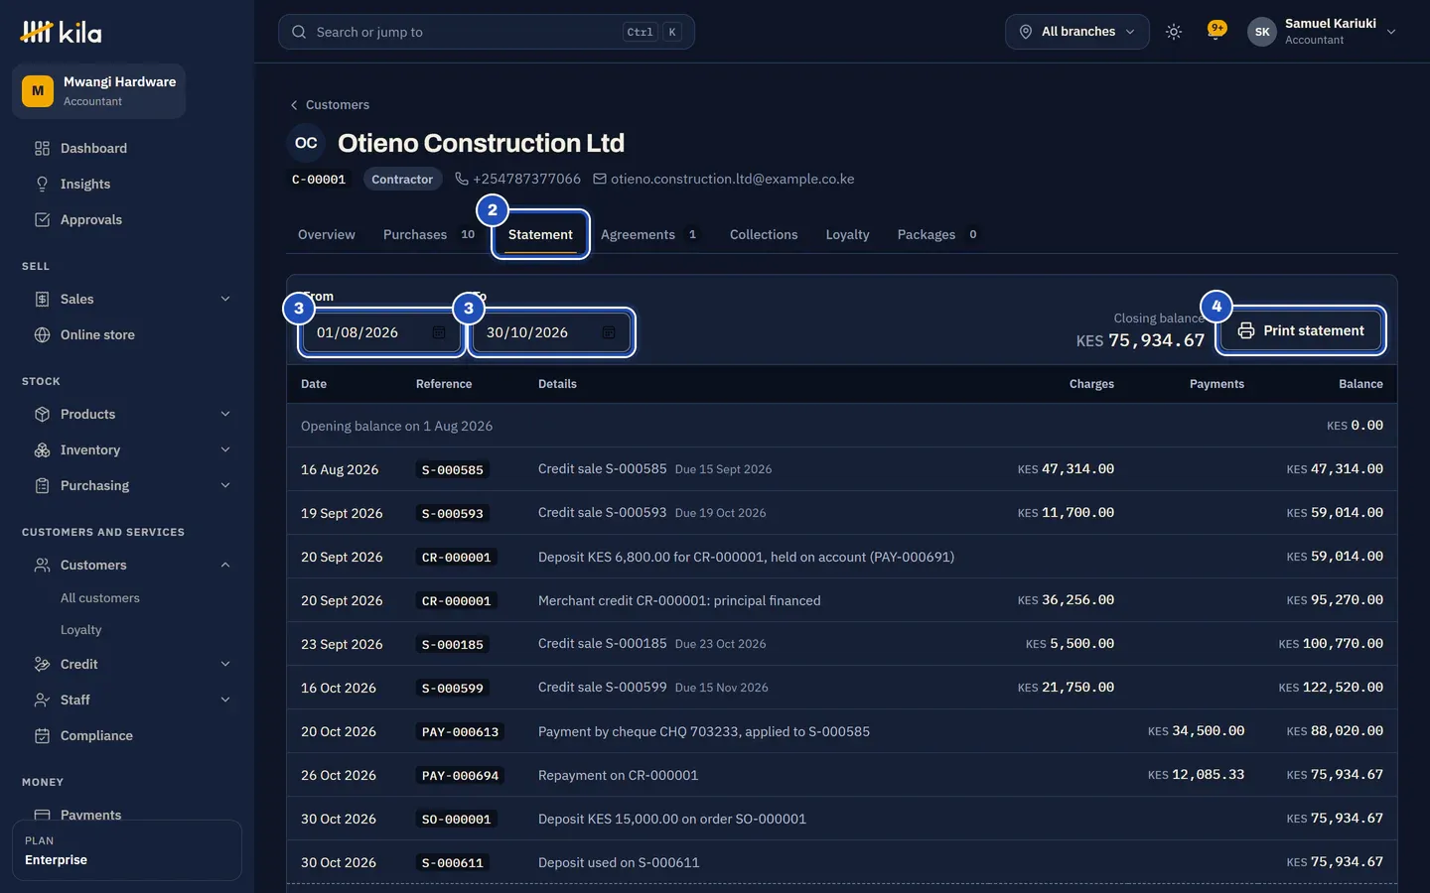The width and height of the screenshot is (1430, 893).
Task: Click the SK user avatar
Action: click(1262, 32)
